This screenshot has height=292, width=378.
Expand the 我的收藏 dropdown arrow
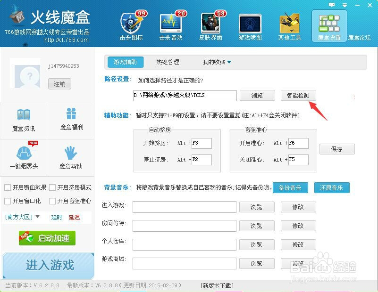229,62
